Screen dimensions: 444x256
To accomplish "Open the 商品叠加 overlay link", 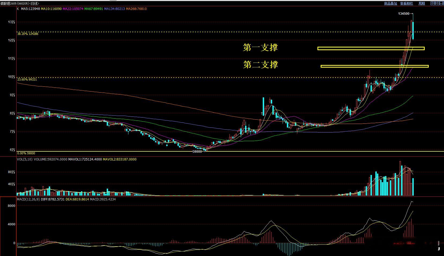I will (x=390, y=3).
